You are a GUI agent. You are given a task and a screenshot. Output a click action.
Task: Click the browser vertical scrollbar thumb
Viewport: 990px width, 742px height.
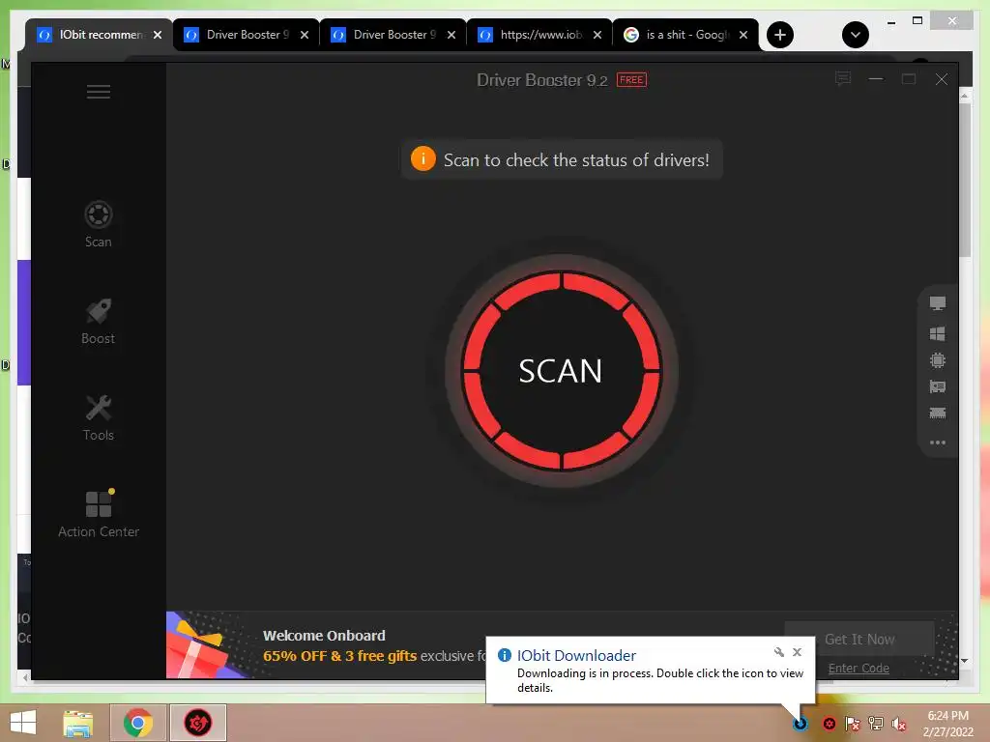965,180
